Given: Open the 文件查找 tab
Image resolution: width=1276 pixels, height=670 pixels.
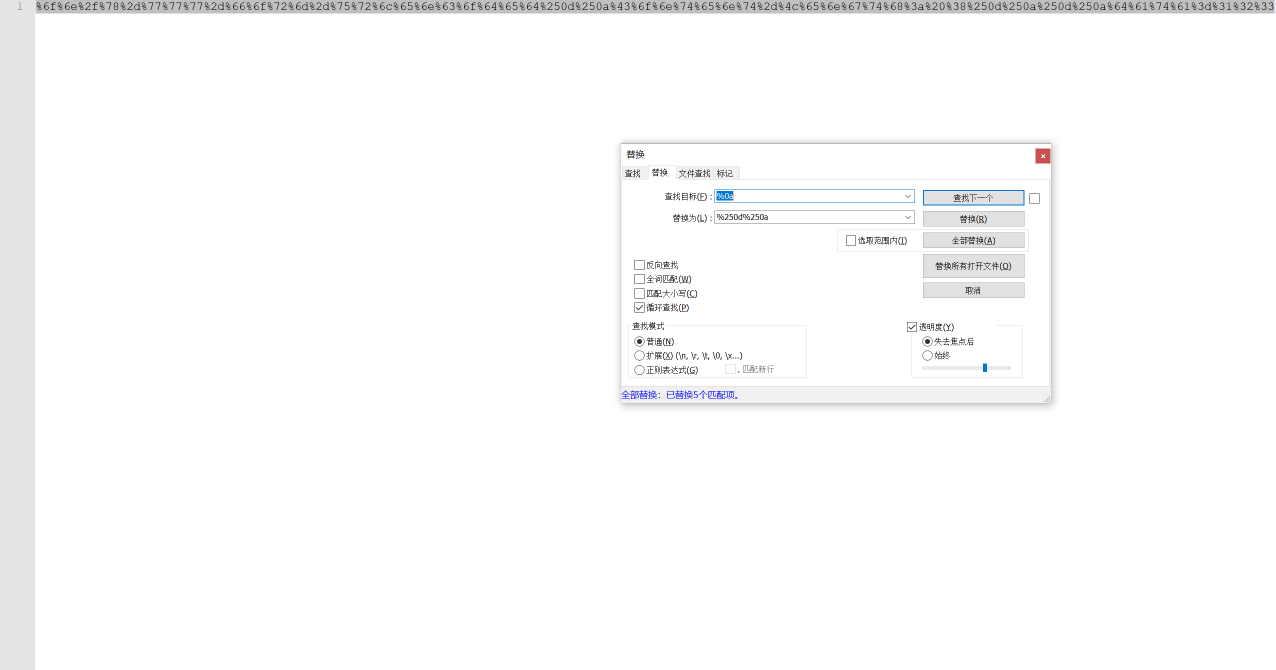Looking at the screenshot, I should [x=694, y=173].
